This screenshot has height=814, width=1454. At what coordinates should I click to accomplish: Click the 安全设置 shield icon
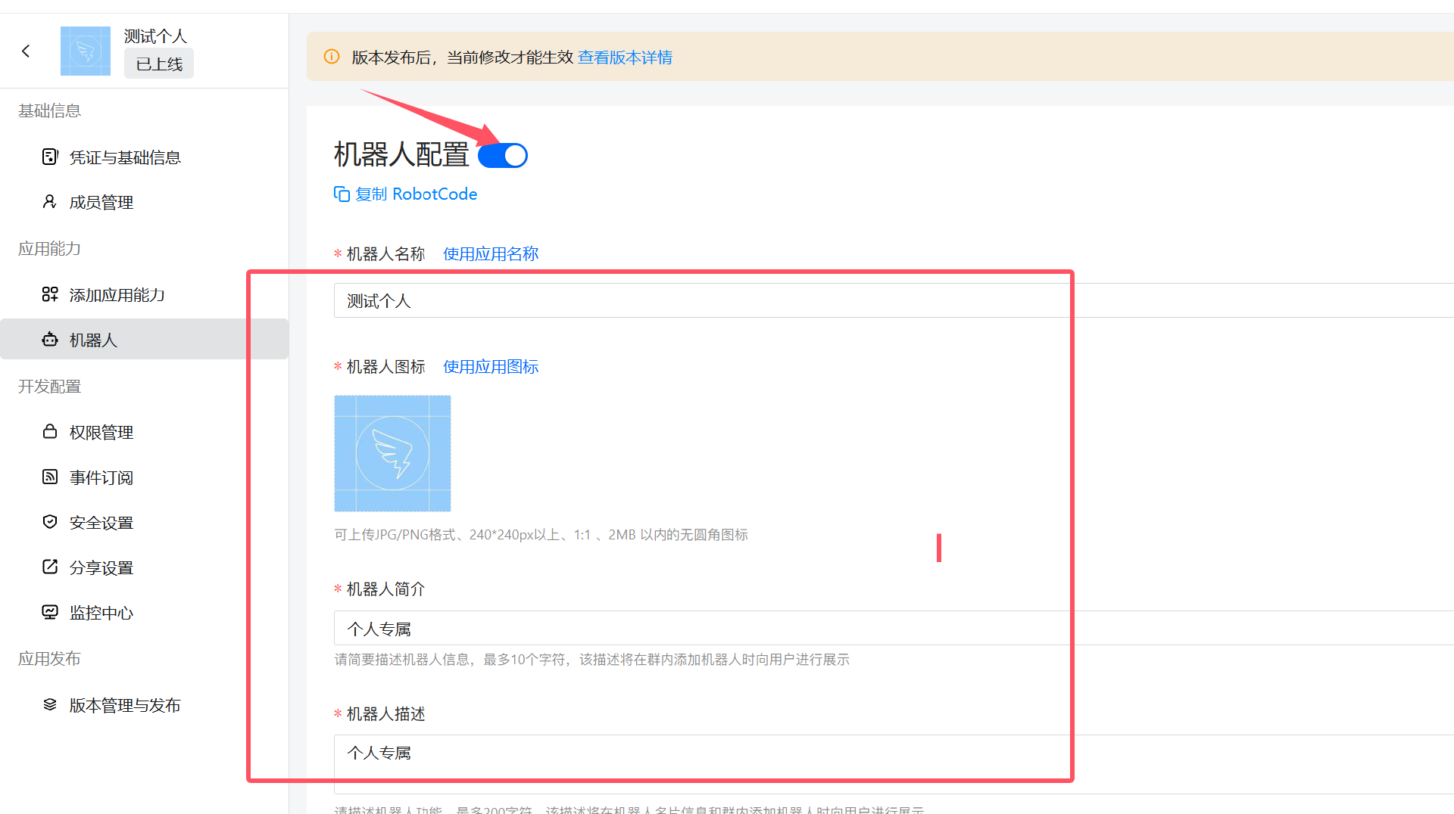coord(50,522)
